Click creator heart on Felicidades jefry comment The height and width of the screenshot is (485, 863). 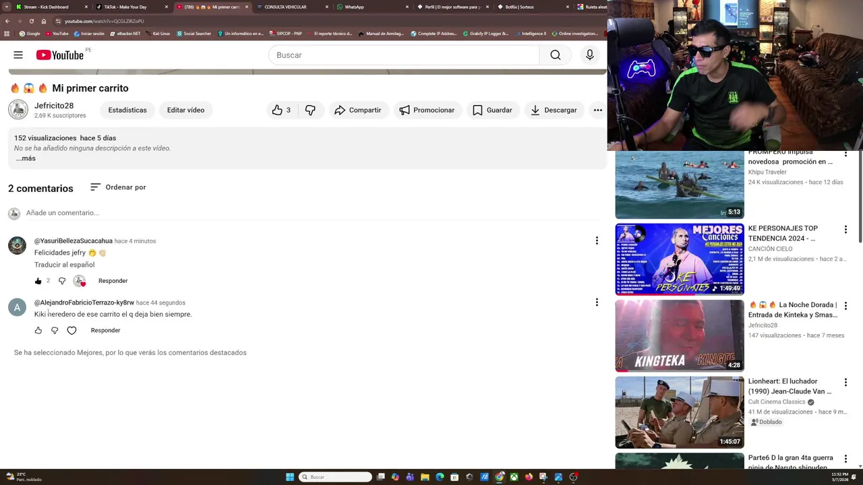[x=80, y=281]
